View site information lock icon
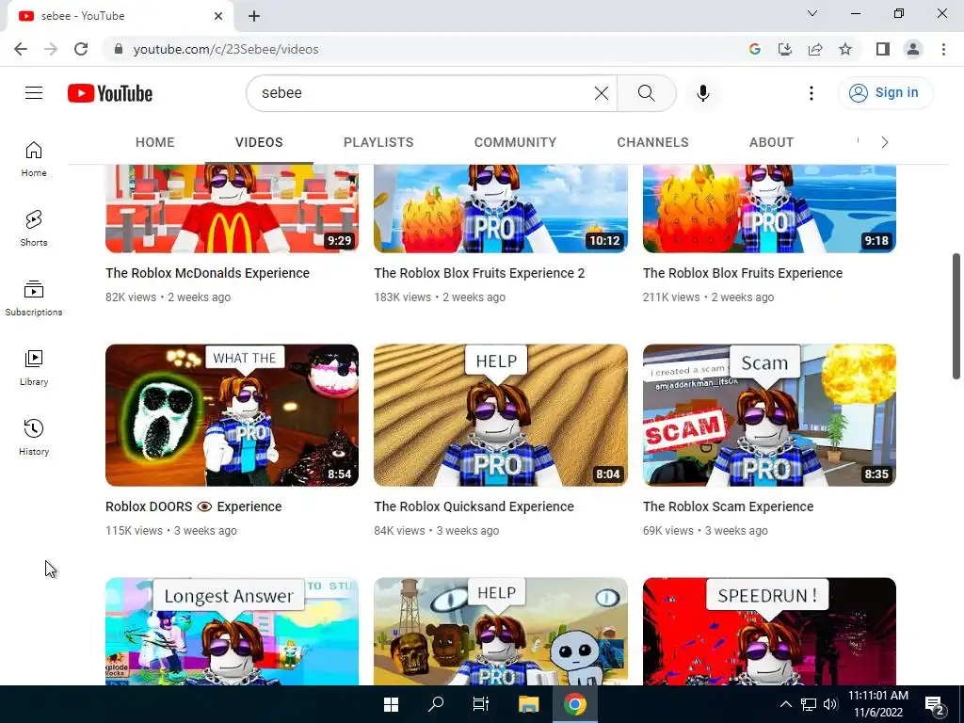 119,49
